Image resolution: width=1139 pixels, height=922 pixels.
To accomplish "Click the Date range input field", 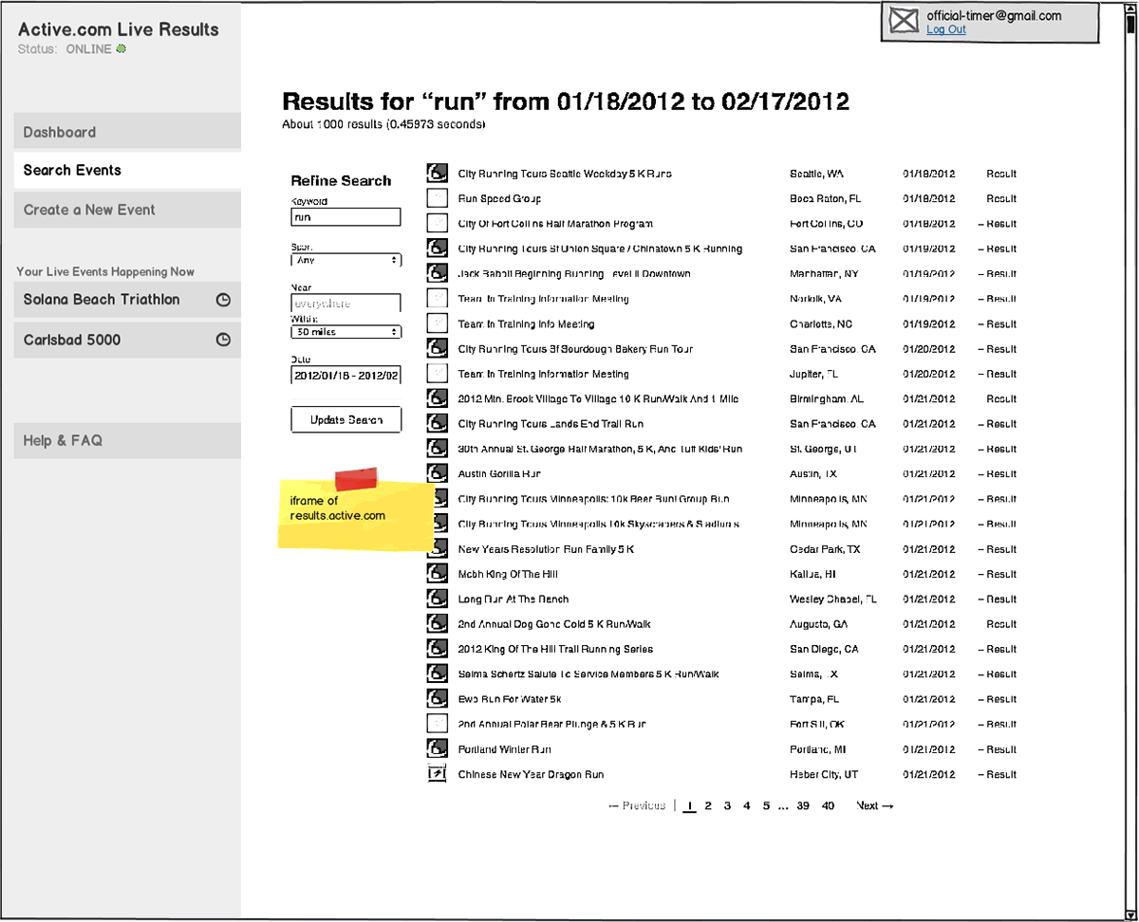I will point(346,376).
